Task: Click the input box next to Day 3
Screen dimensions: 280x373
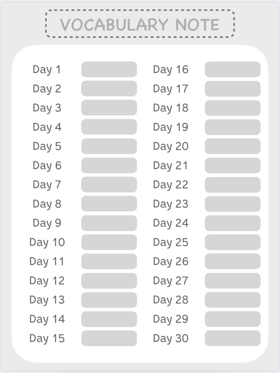Action: click(x=109, y=108)
